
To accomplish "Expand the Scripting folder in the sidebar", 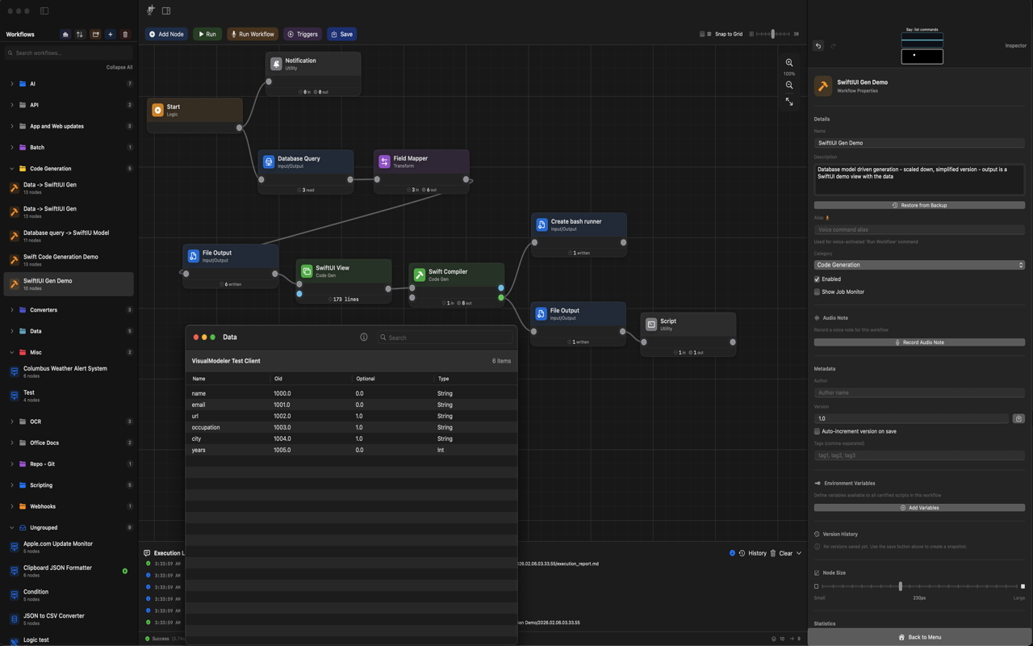I will (x=12, y=485).
